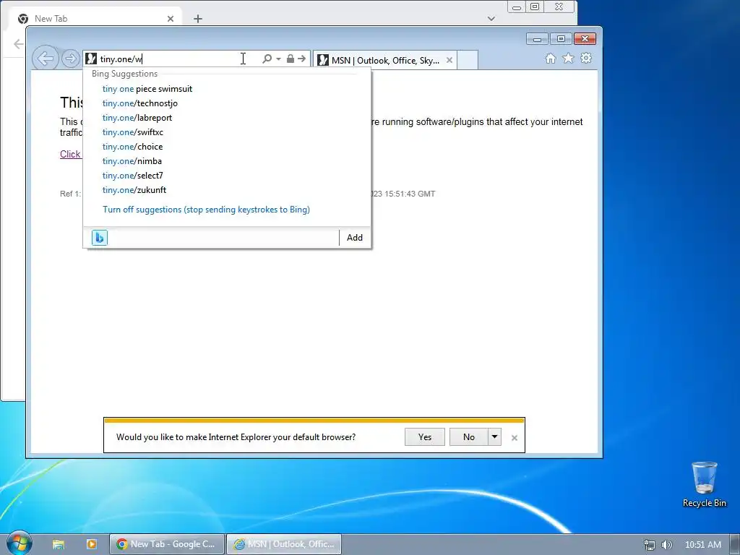
Task: Select suggestion tiny.one/choice
Action: 132,147
